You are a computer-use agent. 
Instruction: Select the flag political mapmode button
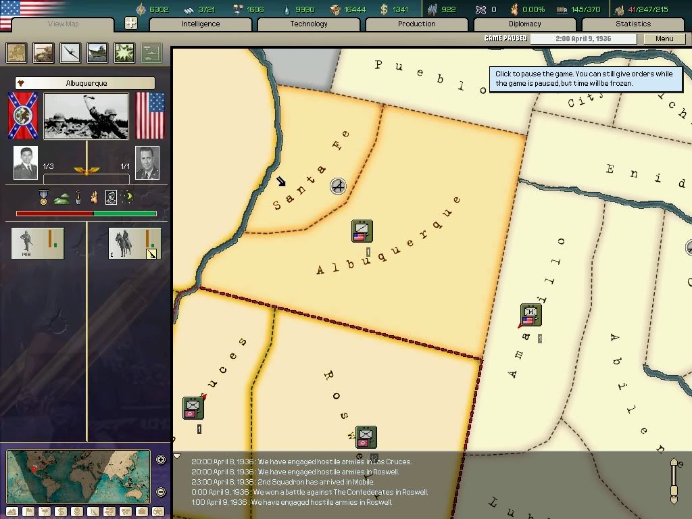[x=28, y=512]
